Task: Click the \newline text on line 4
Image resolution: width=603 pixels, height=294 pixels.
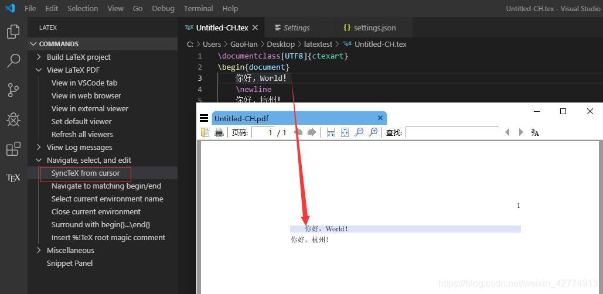Action: pos(254,89)
